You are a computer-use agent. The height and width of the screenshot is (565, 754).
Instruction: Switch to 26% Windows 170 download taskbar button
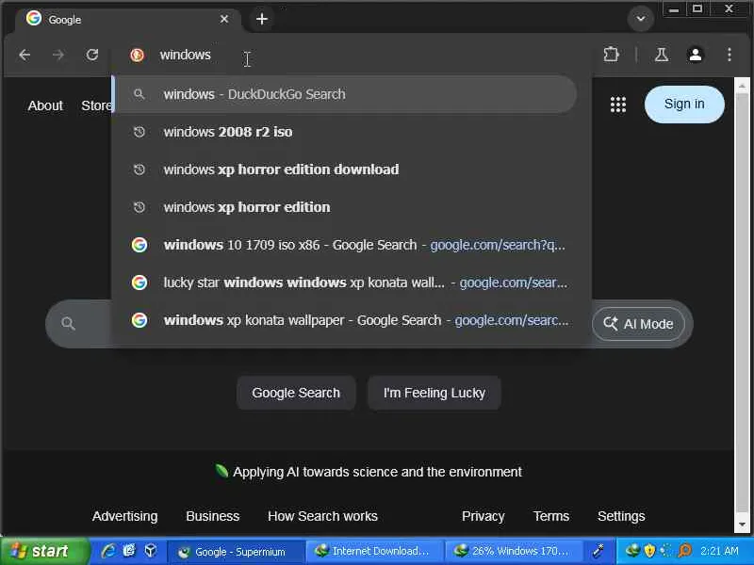[514, 552]
